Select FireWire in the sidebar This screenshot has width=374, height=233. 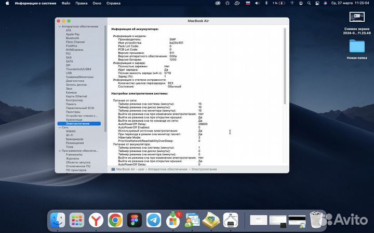71,46
